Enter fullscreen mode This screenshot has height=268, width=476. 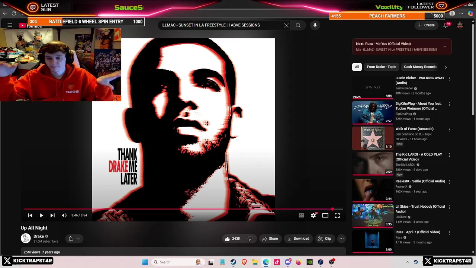[x=337, y=216]
